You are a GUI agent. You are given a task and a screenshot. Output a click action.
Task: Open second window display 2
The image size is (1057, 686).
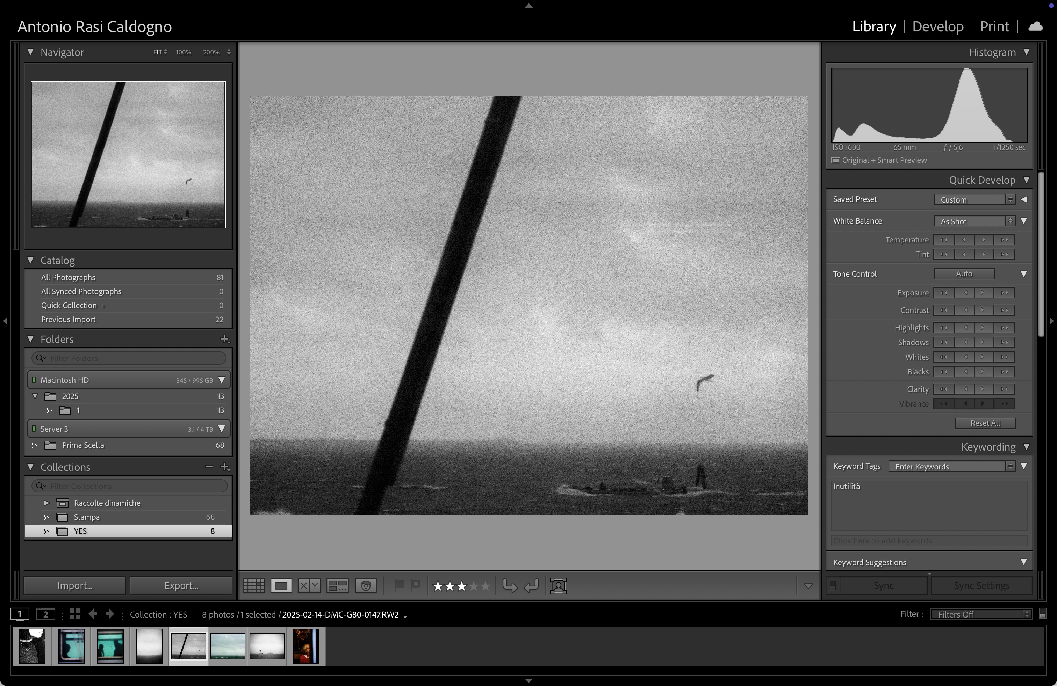[x=46, y=614]
